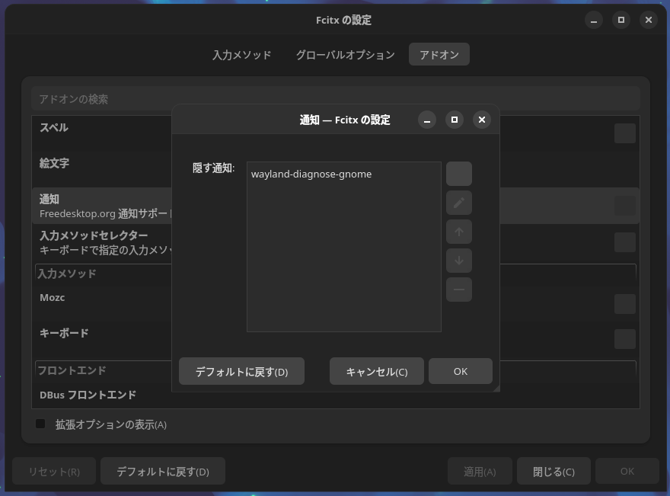670x496 pixels.
Task: Click デフォルトに戻す(D) in the 通知 dialog
Action: click(x=242, y=372)
